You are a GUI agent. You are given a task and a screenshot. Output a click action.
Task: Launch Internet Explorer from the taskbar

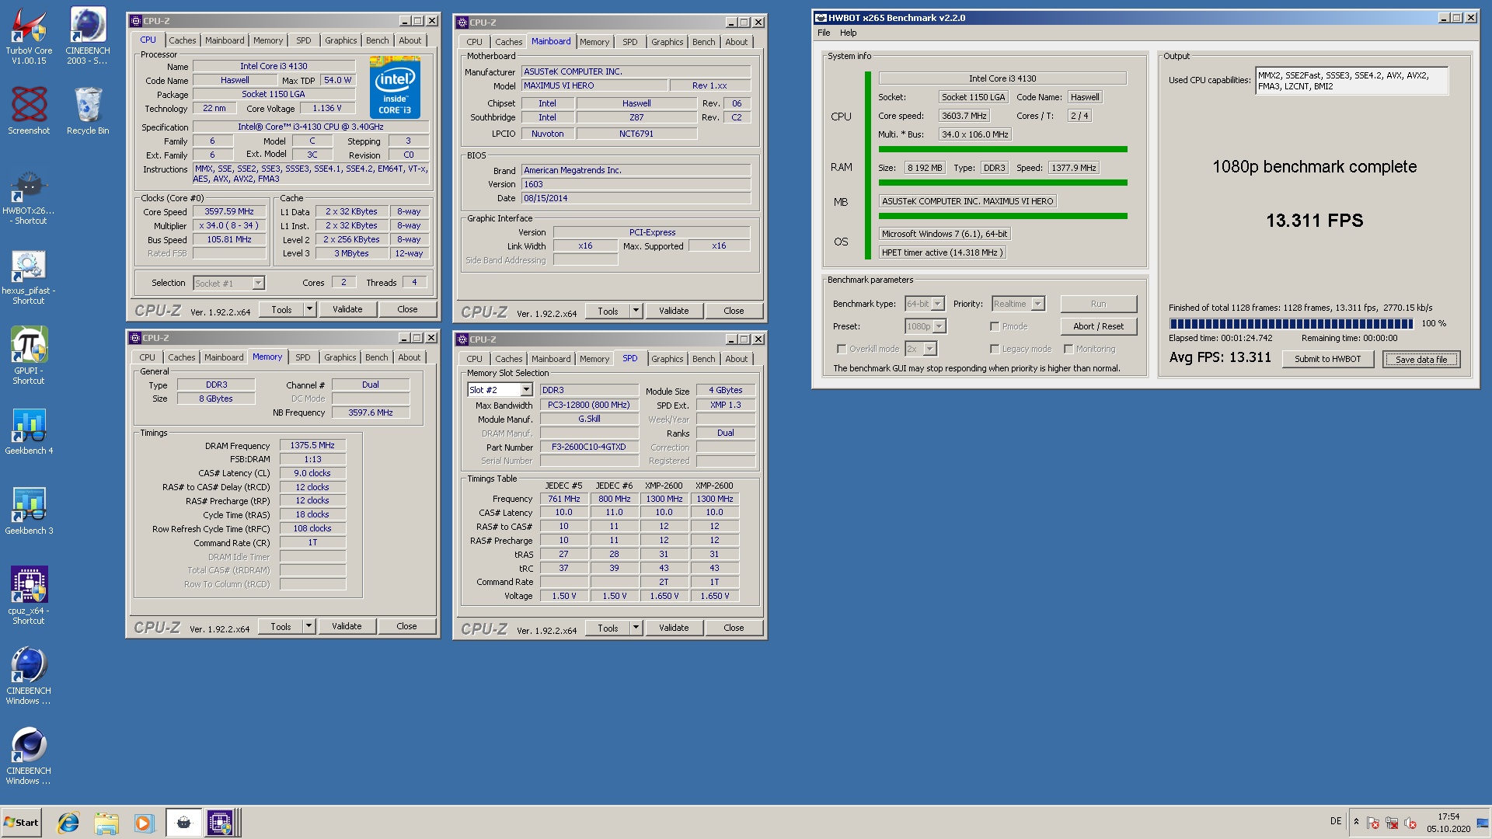[68, 823]
